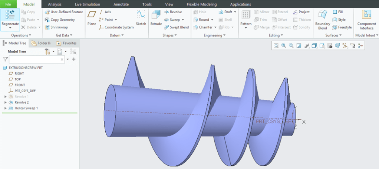Viewport: 379px width, 169px height.
Task: Select the Extrude tool
Action: [x=156, y=18]
